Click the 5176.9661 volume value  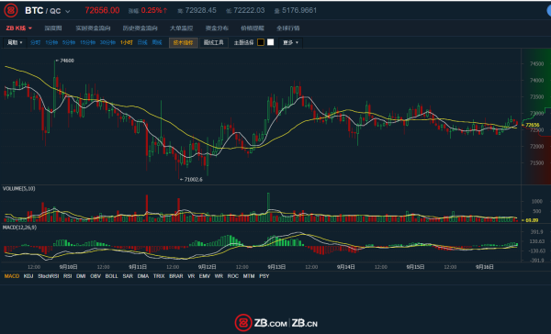pyautogui.click(x=299, y=10)
